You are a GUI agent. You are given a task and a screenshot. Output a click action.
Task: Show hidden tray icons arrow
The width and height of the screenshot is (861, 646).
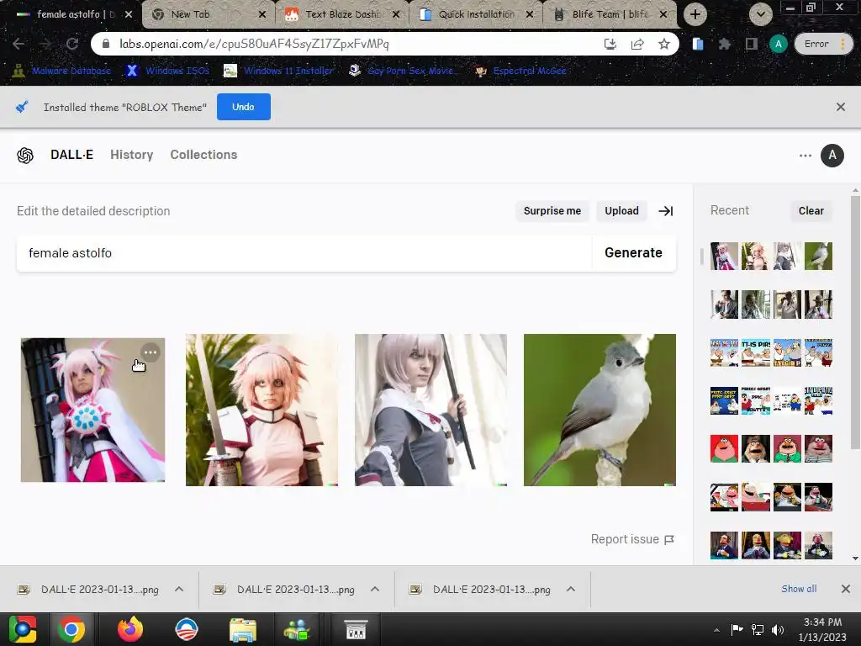(x=716, y=630)
